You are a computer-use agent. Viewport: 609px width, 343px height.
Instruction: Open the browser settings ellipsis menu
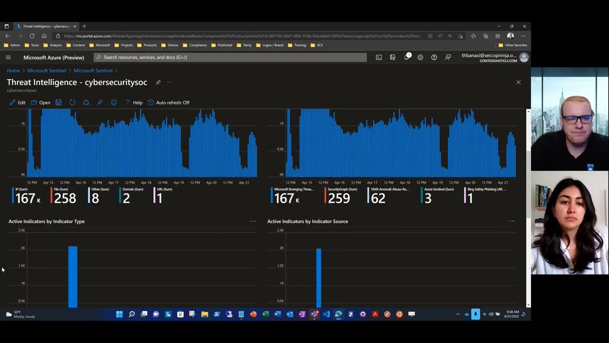pos(523,36)
